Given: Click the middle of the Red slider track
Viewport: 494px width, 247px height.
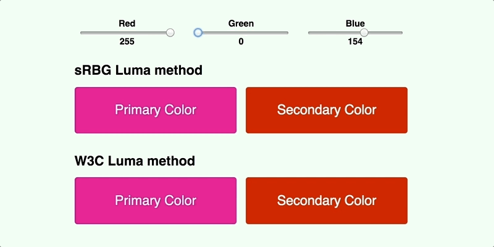Looking at the screenshot, I should (x=127, y=33).
